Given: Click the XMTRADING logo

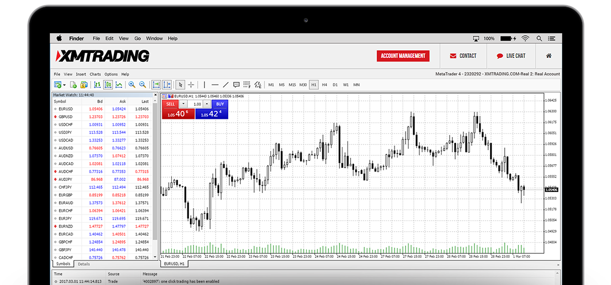Looking at the screenshot, I should coord(103,56).
